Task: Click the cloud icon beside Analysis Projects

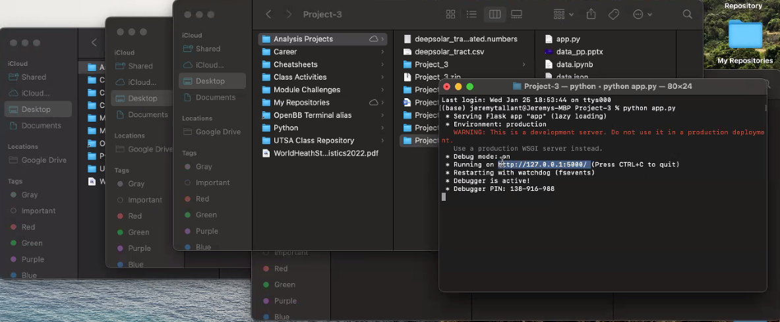Action: (374, 39)
